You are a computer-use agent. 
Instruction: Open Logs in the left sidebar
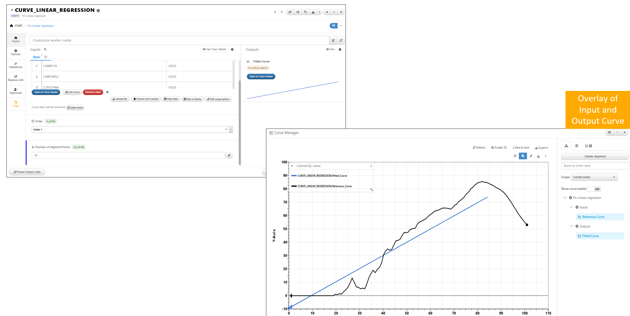pyautogui.click(x=16, y=104)
